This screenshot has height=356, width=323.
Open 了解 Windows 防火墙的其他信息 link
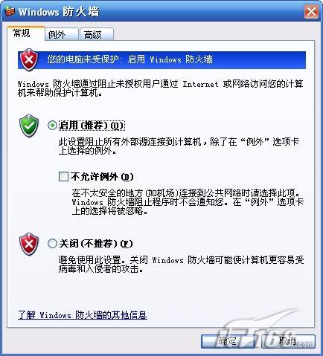(x=83, y=315)
